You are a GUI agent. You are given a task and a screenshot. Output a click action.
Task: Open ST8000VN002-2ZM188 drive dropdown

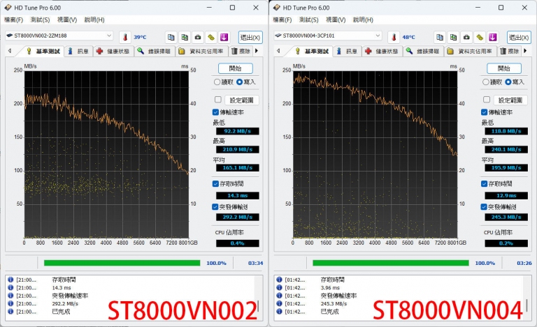point(59,36)
